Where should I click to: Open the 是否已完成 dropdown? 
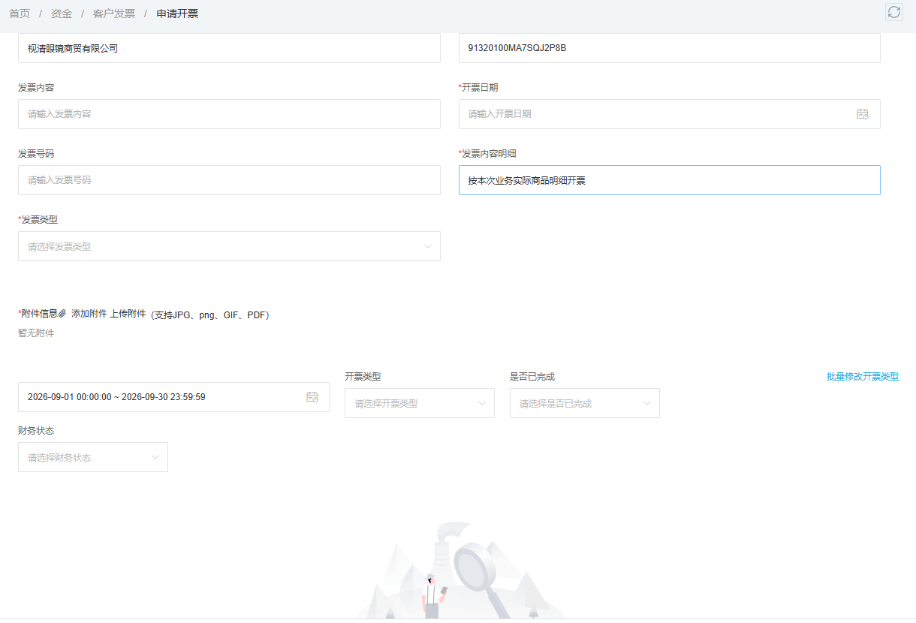pyautogui.click(x=584, y=403)
